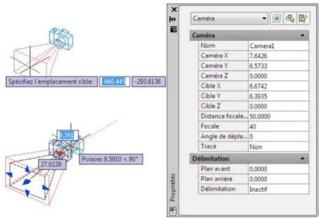Select Caméra X value 7.6426

(279, 56)
